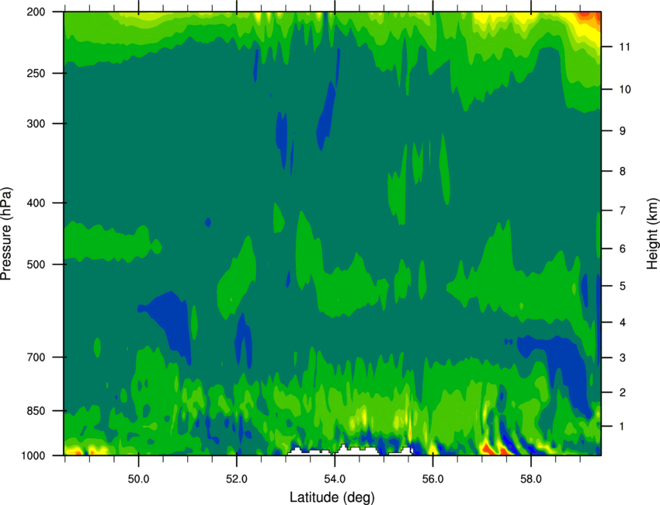Pick the 7 km height label
This screenshot has height=505, width=660.
click(622, 211)
